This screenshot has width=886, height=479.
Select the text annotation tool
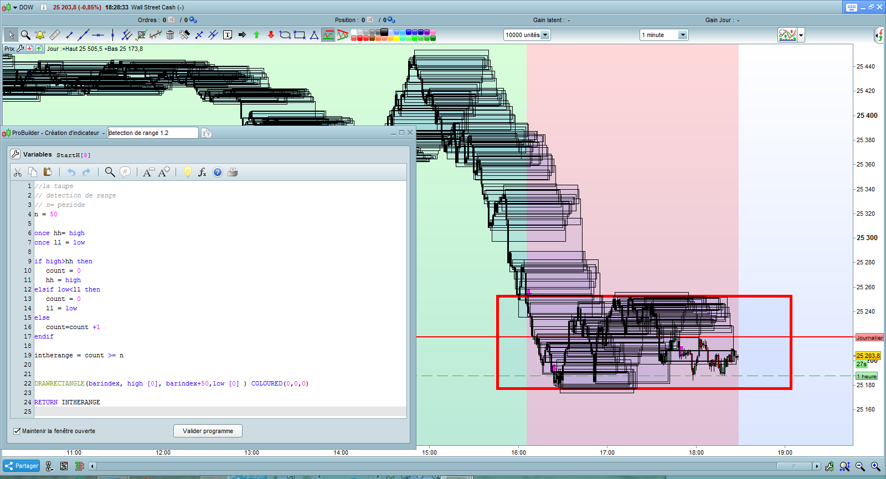[x=228, y=35]
